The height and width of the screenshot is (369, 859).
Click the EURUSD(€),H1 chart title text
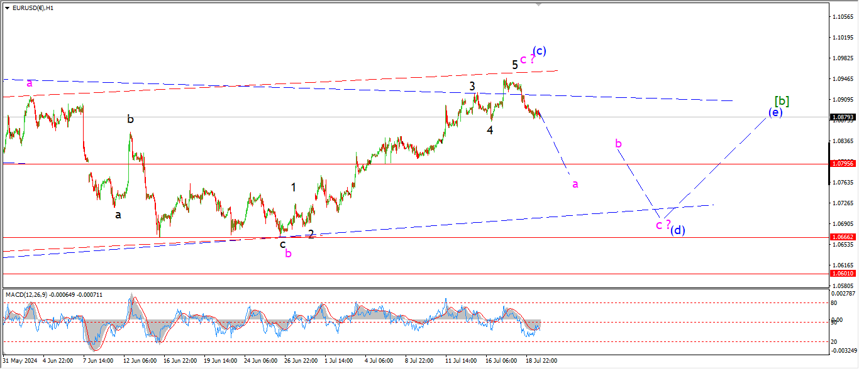33,8
